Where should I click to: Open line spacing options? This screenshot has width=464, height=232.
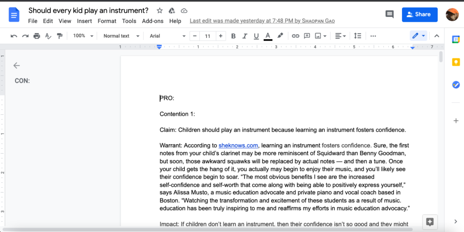pos(358,36)
